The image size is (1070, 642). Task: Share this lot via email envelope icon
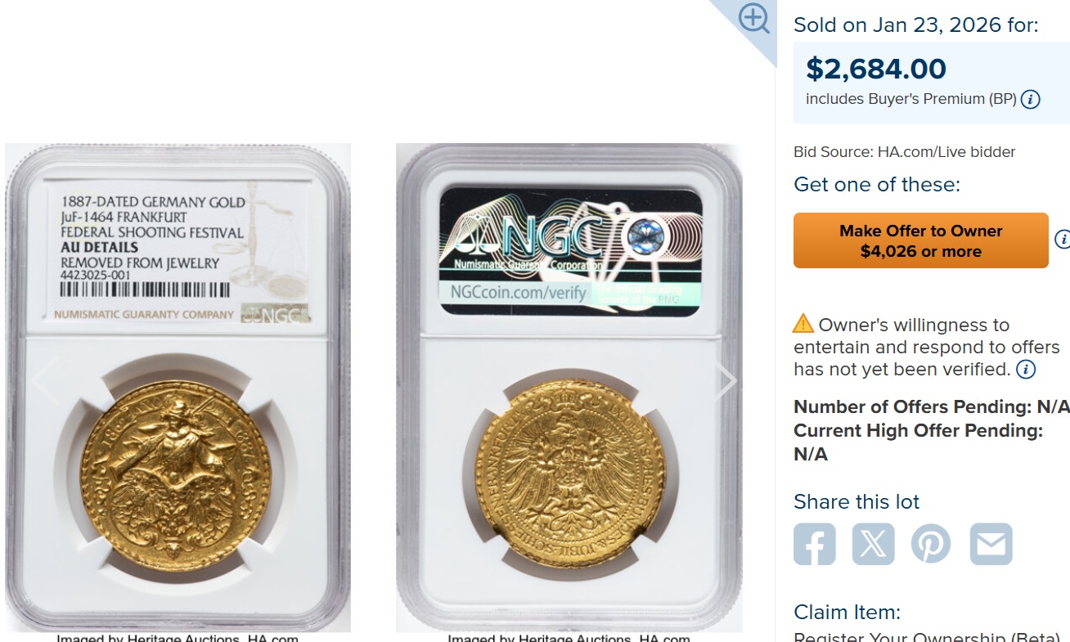click(991, 544)
